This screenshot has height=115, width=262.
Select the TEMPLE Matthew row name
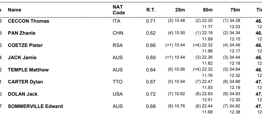click(x=28, y=70)
